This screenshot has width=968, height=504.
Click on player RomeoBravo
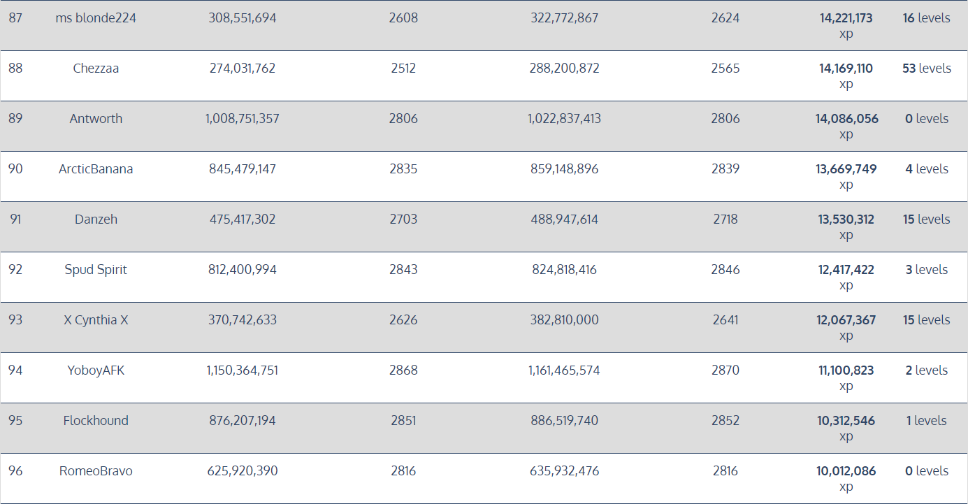[96, 471]
